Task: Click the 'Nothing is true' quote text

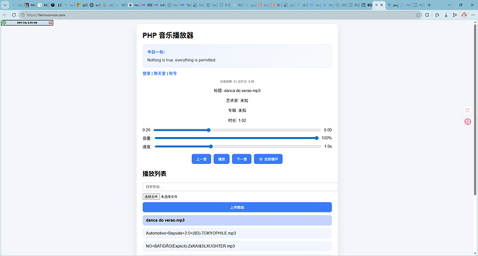Action: [182, 60]
